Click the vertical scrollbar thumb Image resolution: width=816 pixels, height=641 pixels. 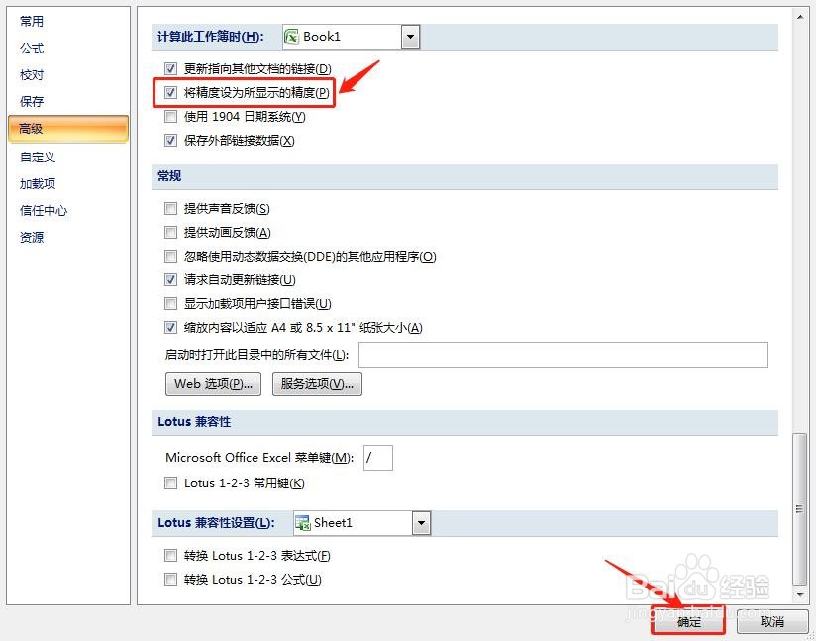(800, 509)
